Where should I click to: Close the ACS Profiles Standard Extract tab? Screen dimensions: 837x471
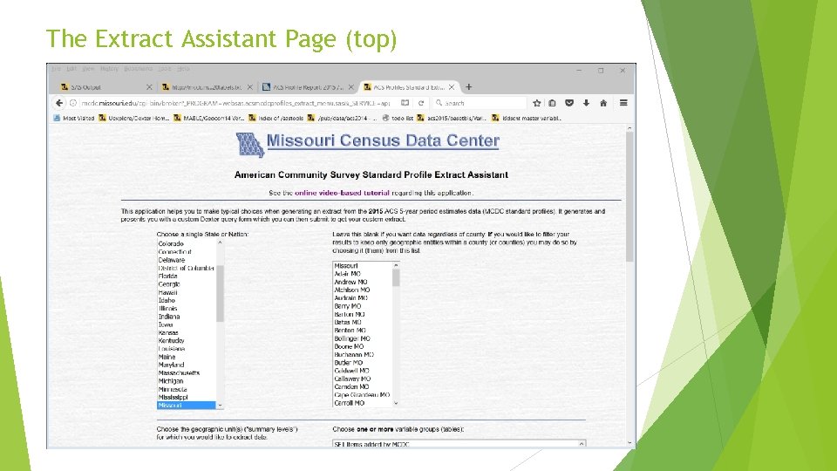pos(452,87)
